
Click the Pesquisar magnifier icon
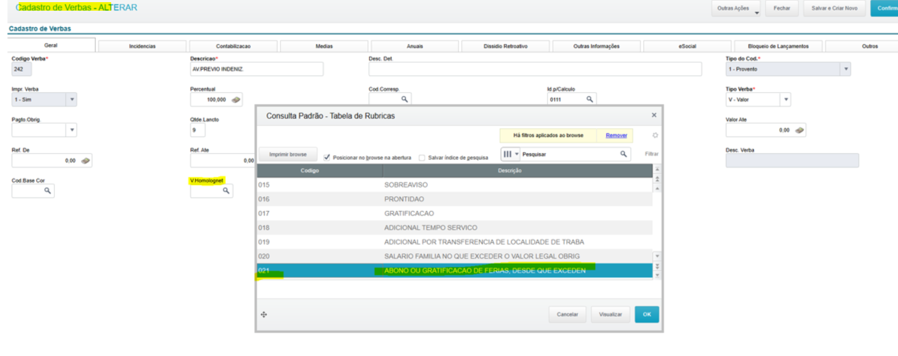(x=623, y=154)
